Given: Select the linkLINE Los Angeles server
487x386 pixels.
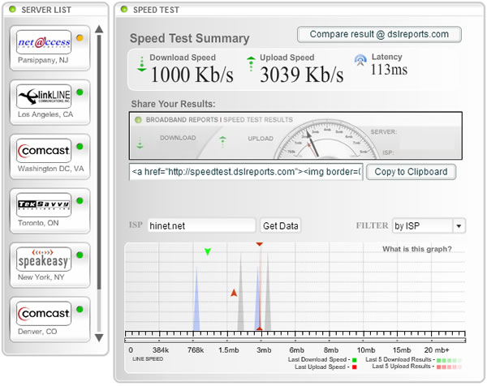Looking at the screenshot, I should pyautogui.click(x=50, y=102).
